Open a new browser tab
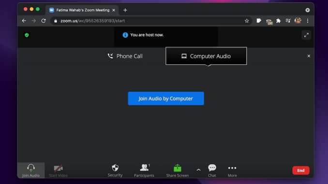The image size is (328, 184). (125, 10)
